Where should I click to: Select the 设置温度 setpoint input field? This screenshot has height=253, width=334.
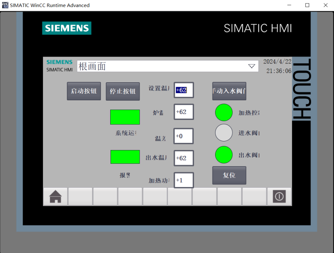184,90
